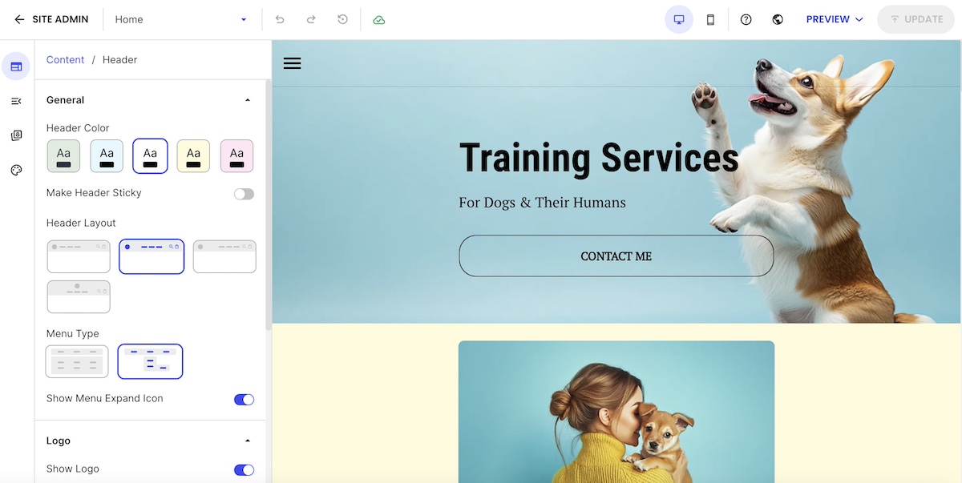This screenshot has width=962, height=483.
Task: Choose the centered logo header layout thumbnail
Action: tap(79, 296)
